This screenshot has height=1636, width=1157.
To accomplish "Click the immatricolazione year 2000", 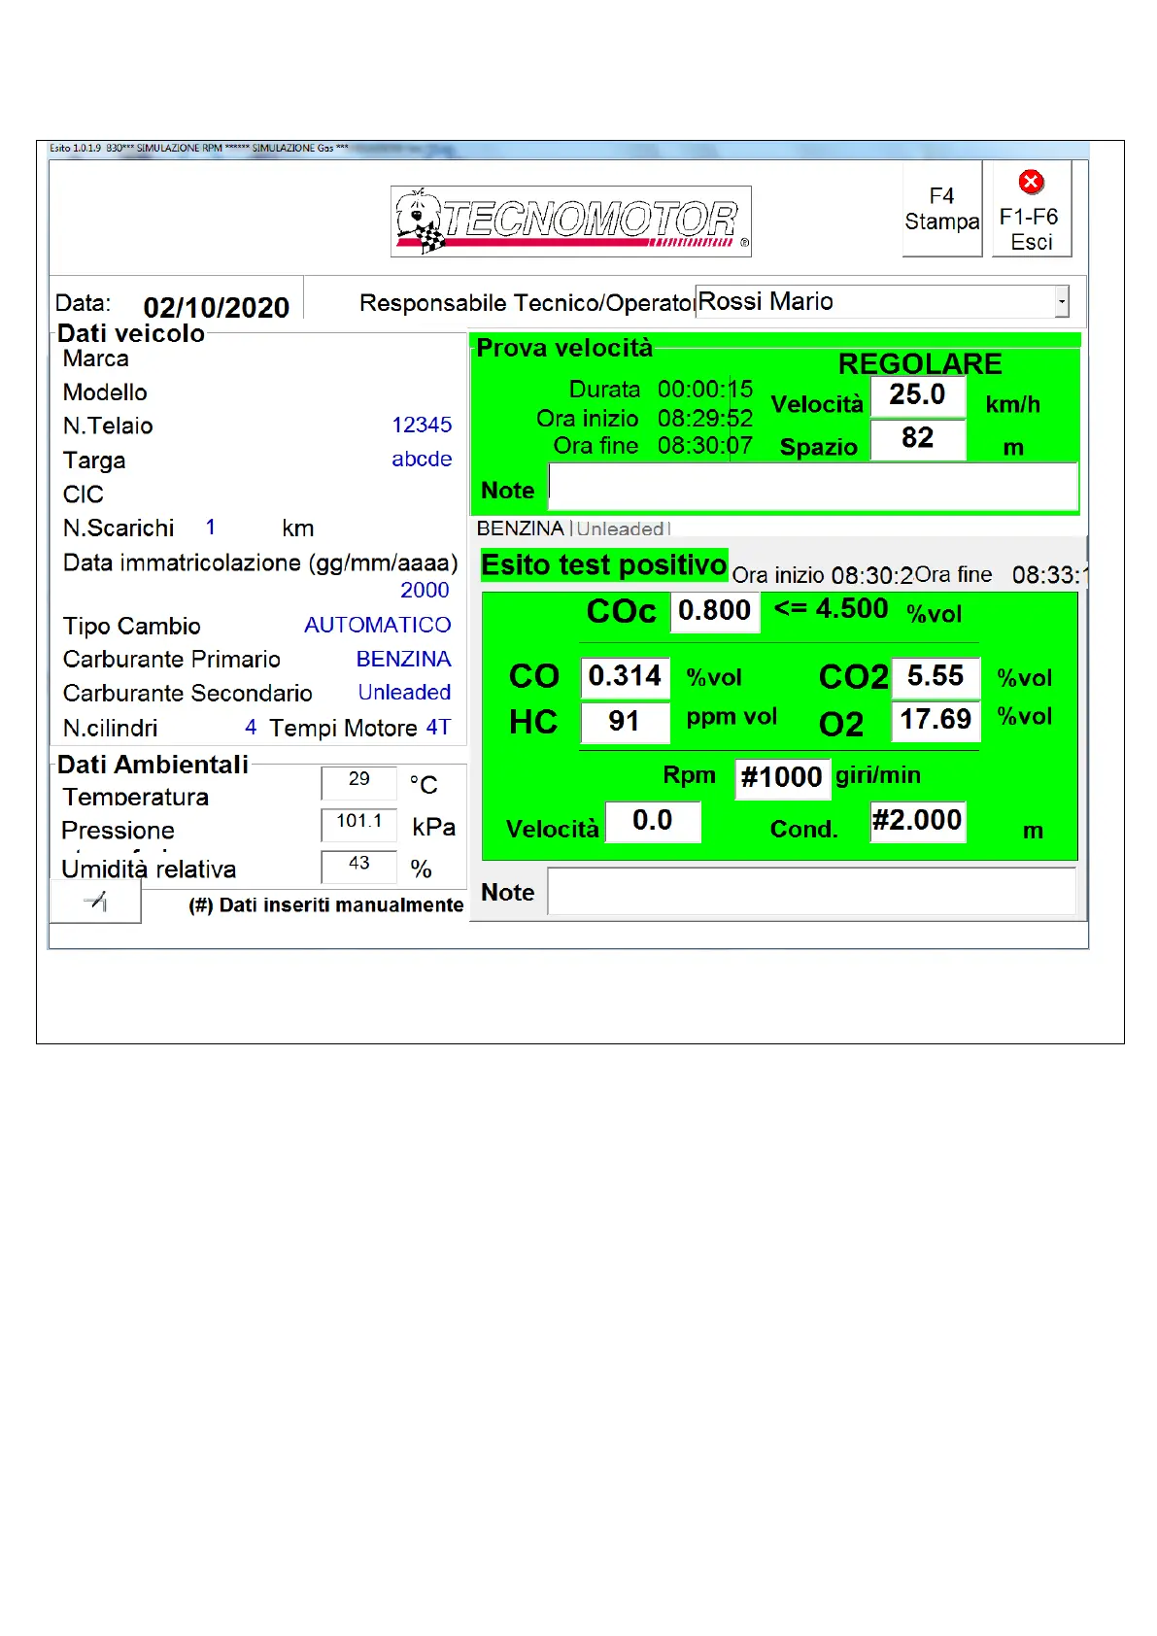I will pos(425,591).
